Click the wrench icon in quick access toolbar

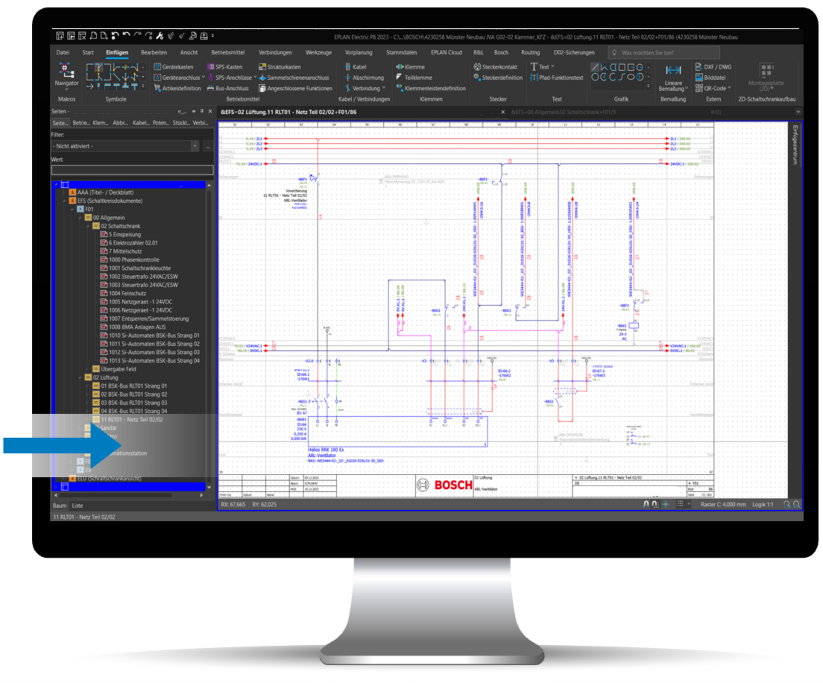click(159, 36)
